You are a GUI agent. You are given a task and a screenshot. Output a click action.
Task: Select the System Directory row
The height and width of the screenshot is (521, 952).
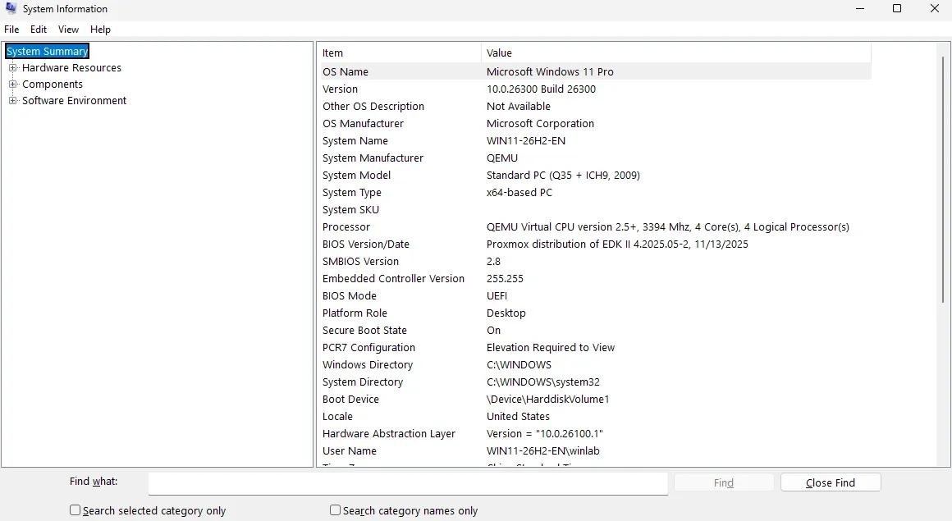coord(596,382)
